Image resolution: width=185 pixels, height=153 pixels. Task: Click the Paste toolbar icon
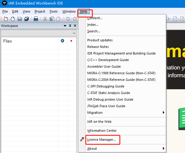(58, 19)
